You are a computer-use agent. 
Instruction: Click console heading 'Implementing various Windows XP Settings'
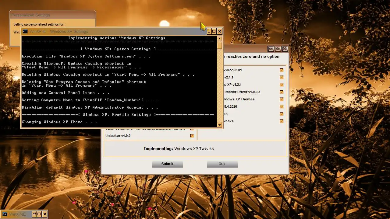coord(117,38)
